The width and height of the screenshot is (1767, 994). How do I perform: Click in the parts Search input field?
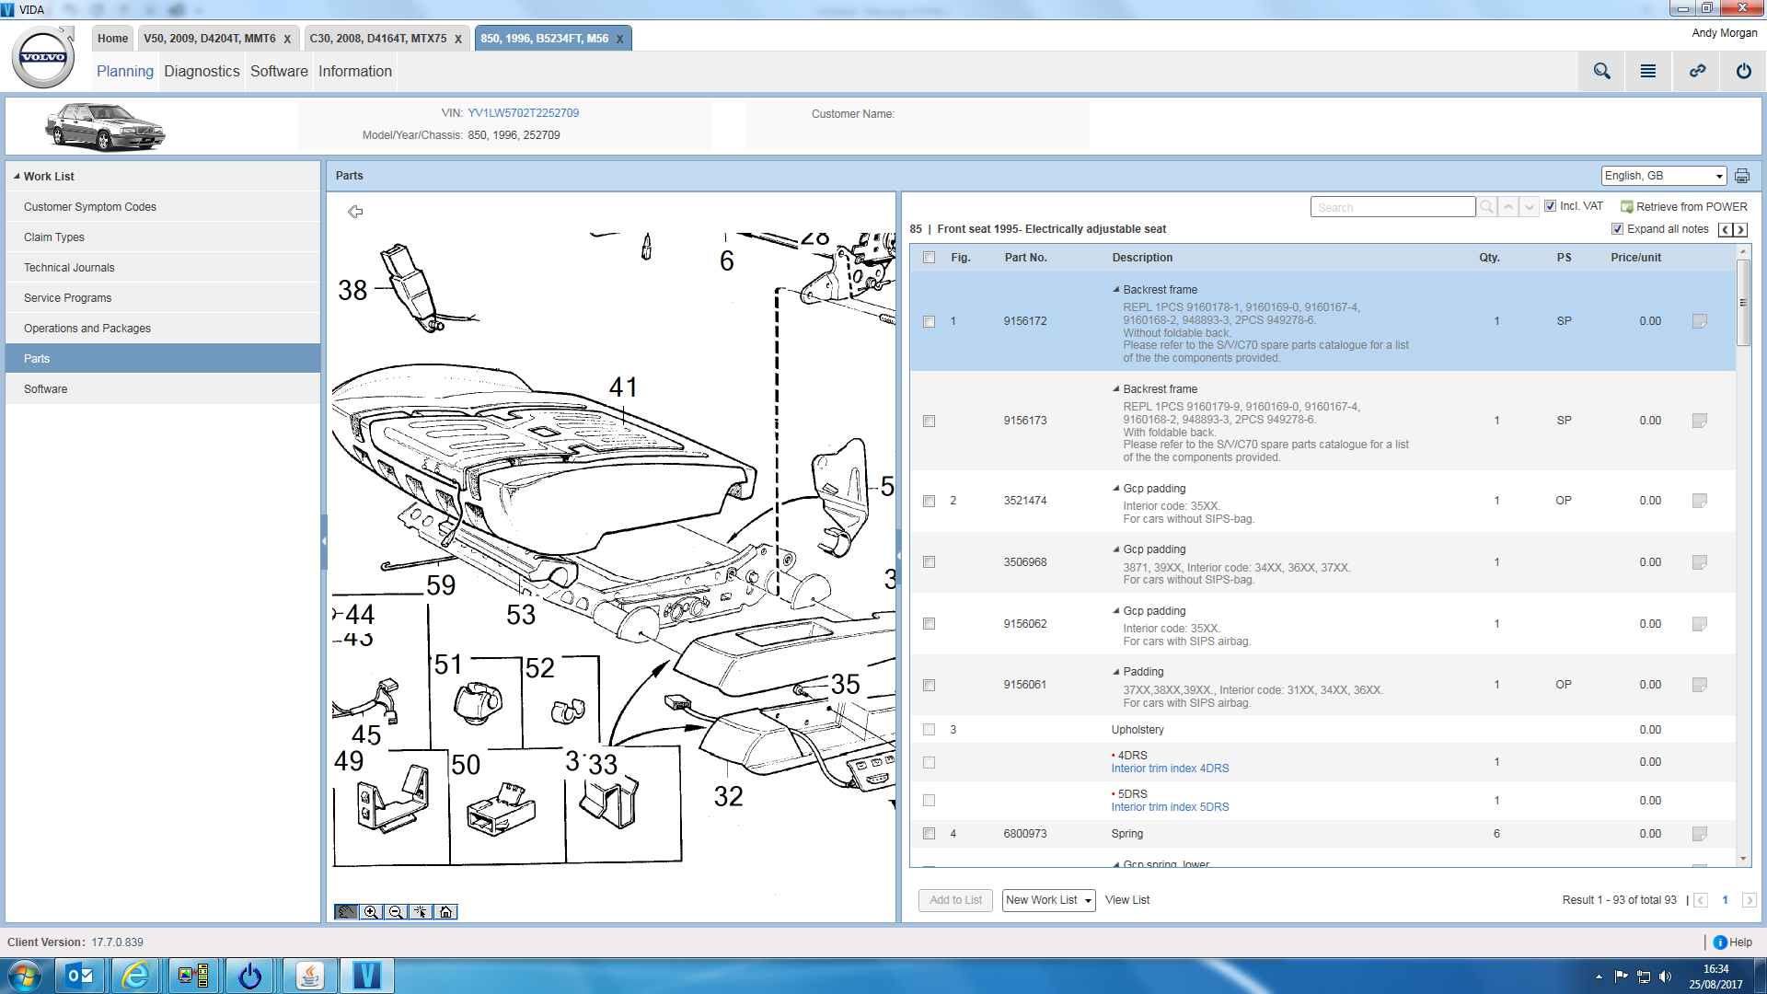pos(1392,207)
